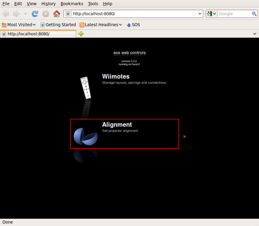259x226 pixels.
Task: Click "Manage layouts, pairings and connections." description
Action: 135,83
